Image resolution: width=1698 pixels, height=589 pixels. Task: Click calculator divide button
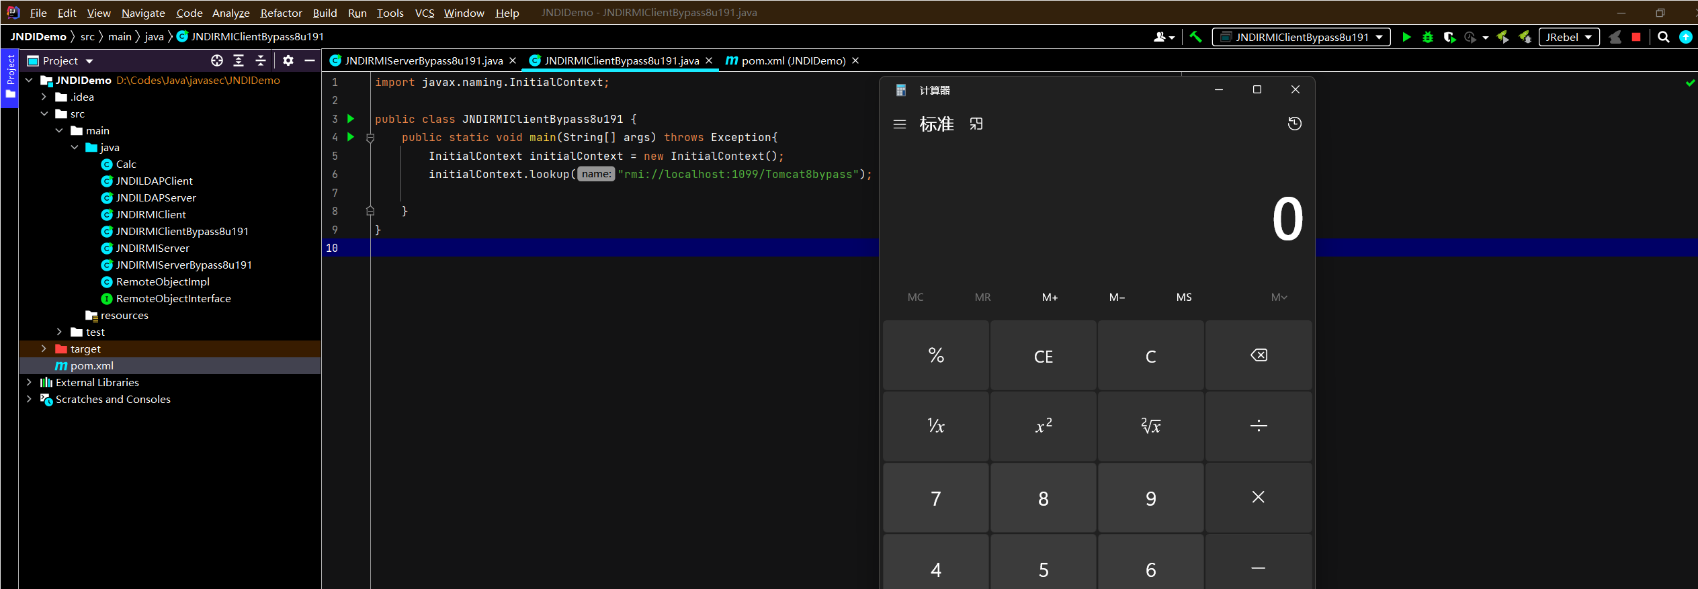[x=1259, y=426]
